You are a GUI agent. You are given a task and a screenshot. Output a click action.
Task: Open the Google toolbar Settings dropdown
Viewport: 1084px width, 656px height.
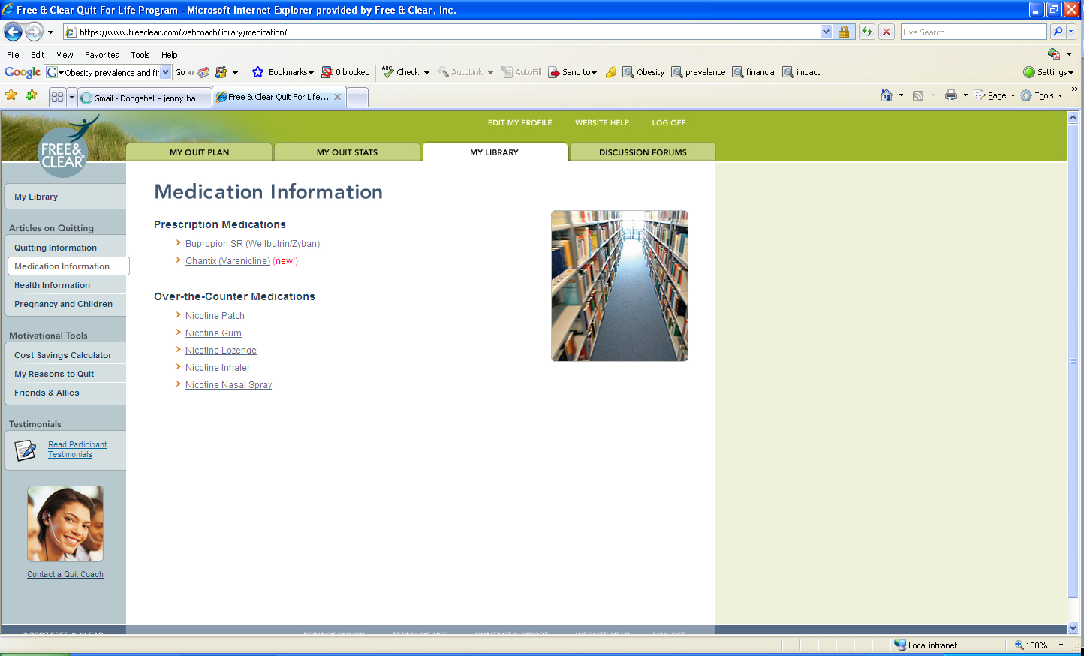pyautogui.click(x=1049, y=72)
